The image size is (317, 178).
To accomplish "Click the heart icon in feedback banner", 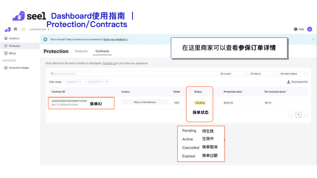I will pyautogui.click(x=46, y=40).
